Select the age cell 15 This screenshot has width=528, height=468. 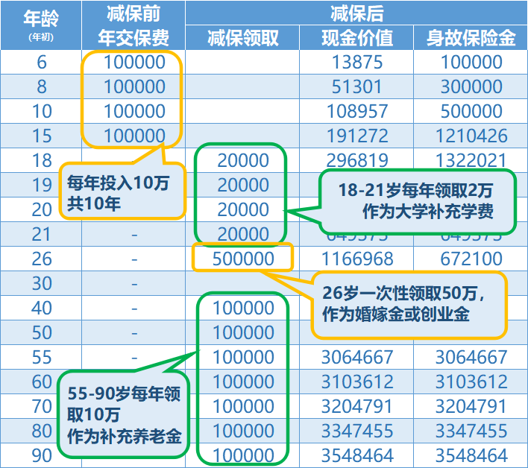pyautogui.click(x=42, y=136)
